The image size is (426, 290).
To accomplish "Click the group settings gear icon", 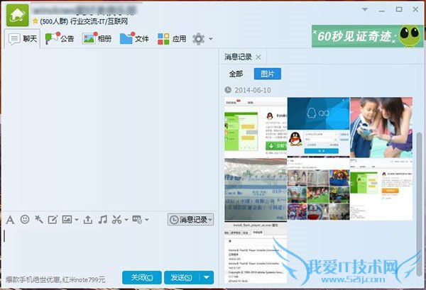I will tap(199, 39).
